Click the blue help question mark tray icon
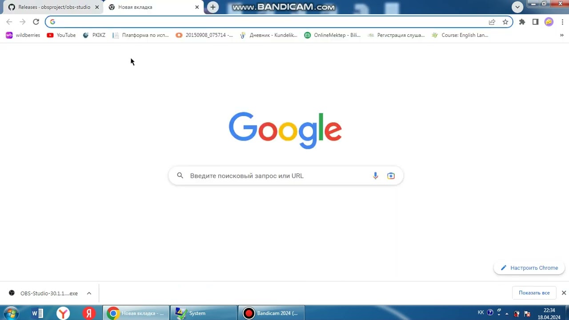 point(490,312)
